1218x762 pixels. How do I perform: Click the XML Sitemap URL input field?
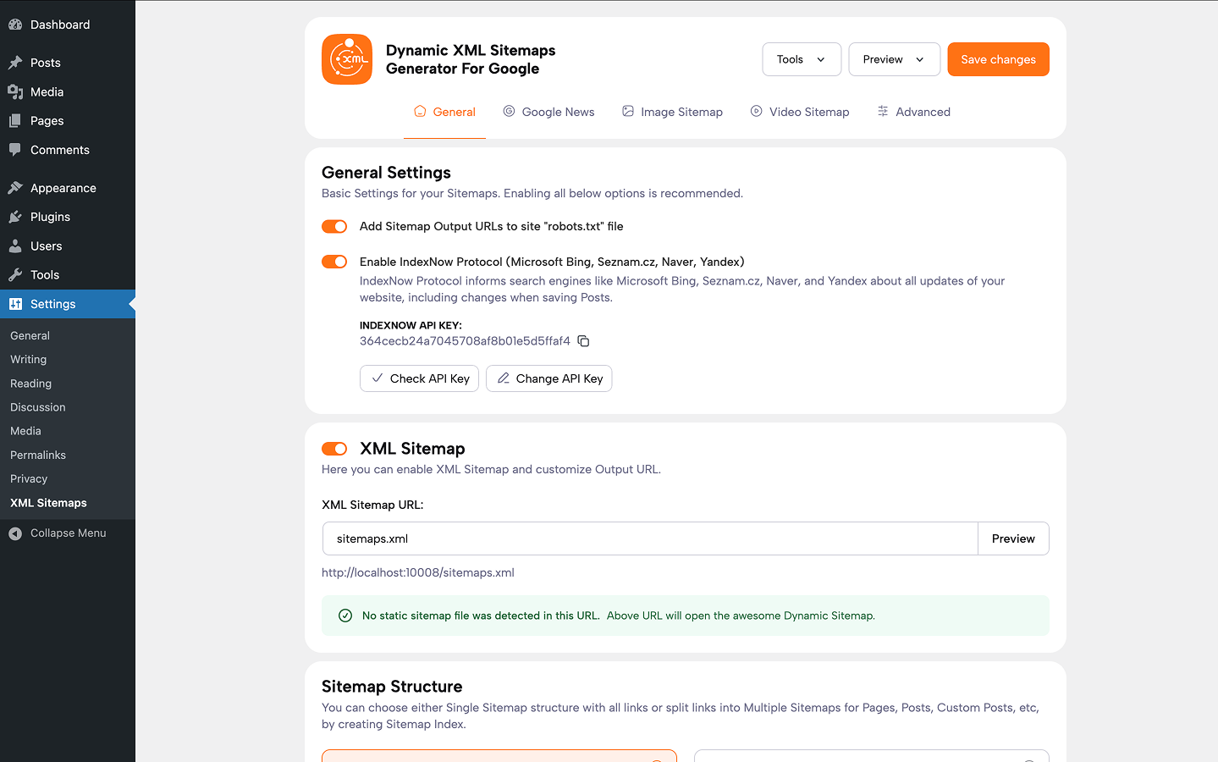tap(649, 538)
